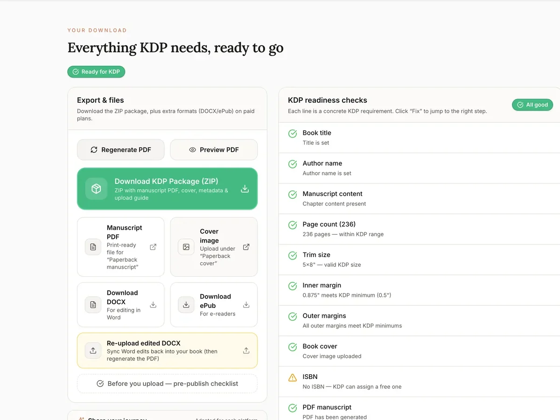Click the Download ePub card
This screenshot has width=560, height=420.
coord(214,305)
